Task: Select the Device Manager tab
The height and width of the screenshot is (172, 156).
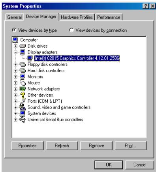Action: point(41,17)
